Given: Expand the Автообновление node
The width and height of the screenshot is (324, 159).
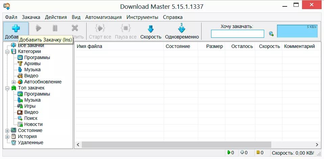Looking at the screenshot, I should [x=14, y=82].
